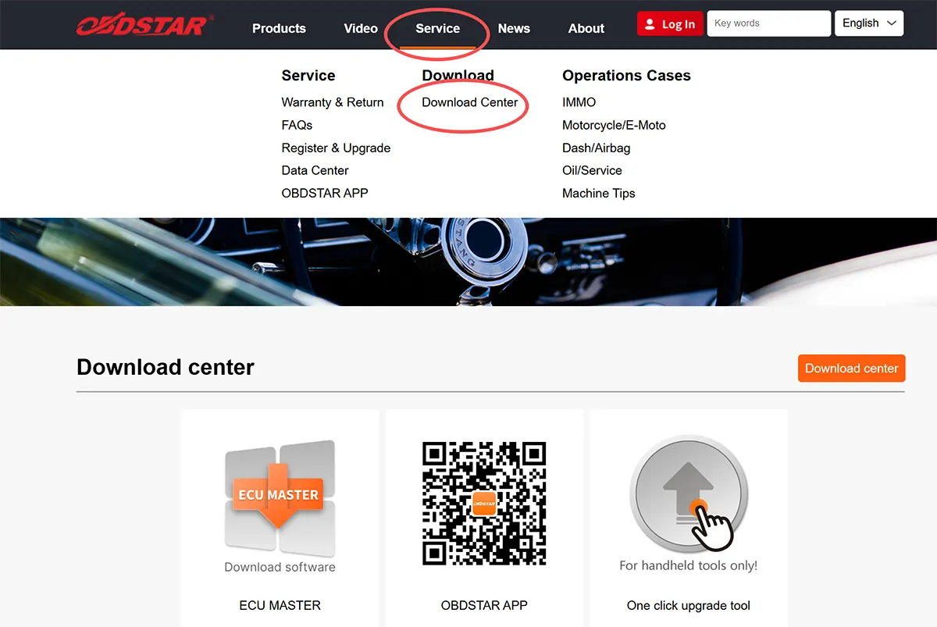Open the News menu
Image resolution: width=937 pixels, height=627 pixels.
pos(514,28)
